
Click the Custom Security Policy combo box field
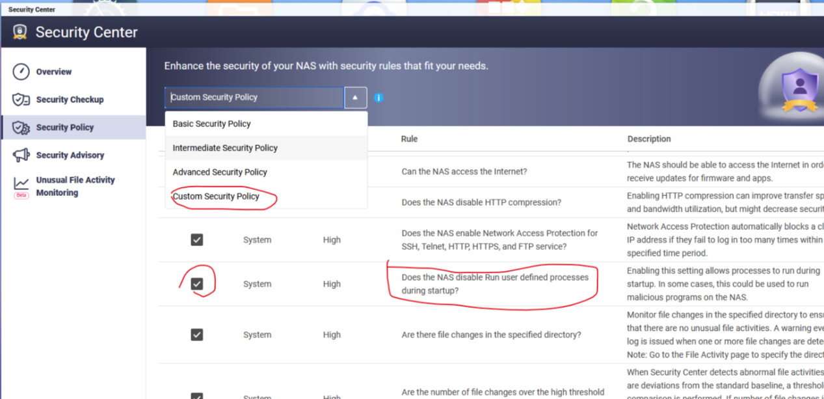click(x=254, y=98)
